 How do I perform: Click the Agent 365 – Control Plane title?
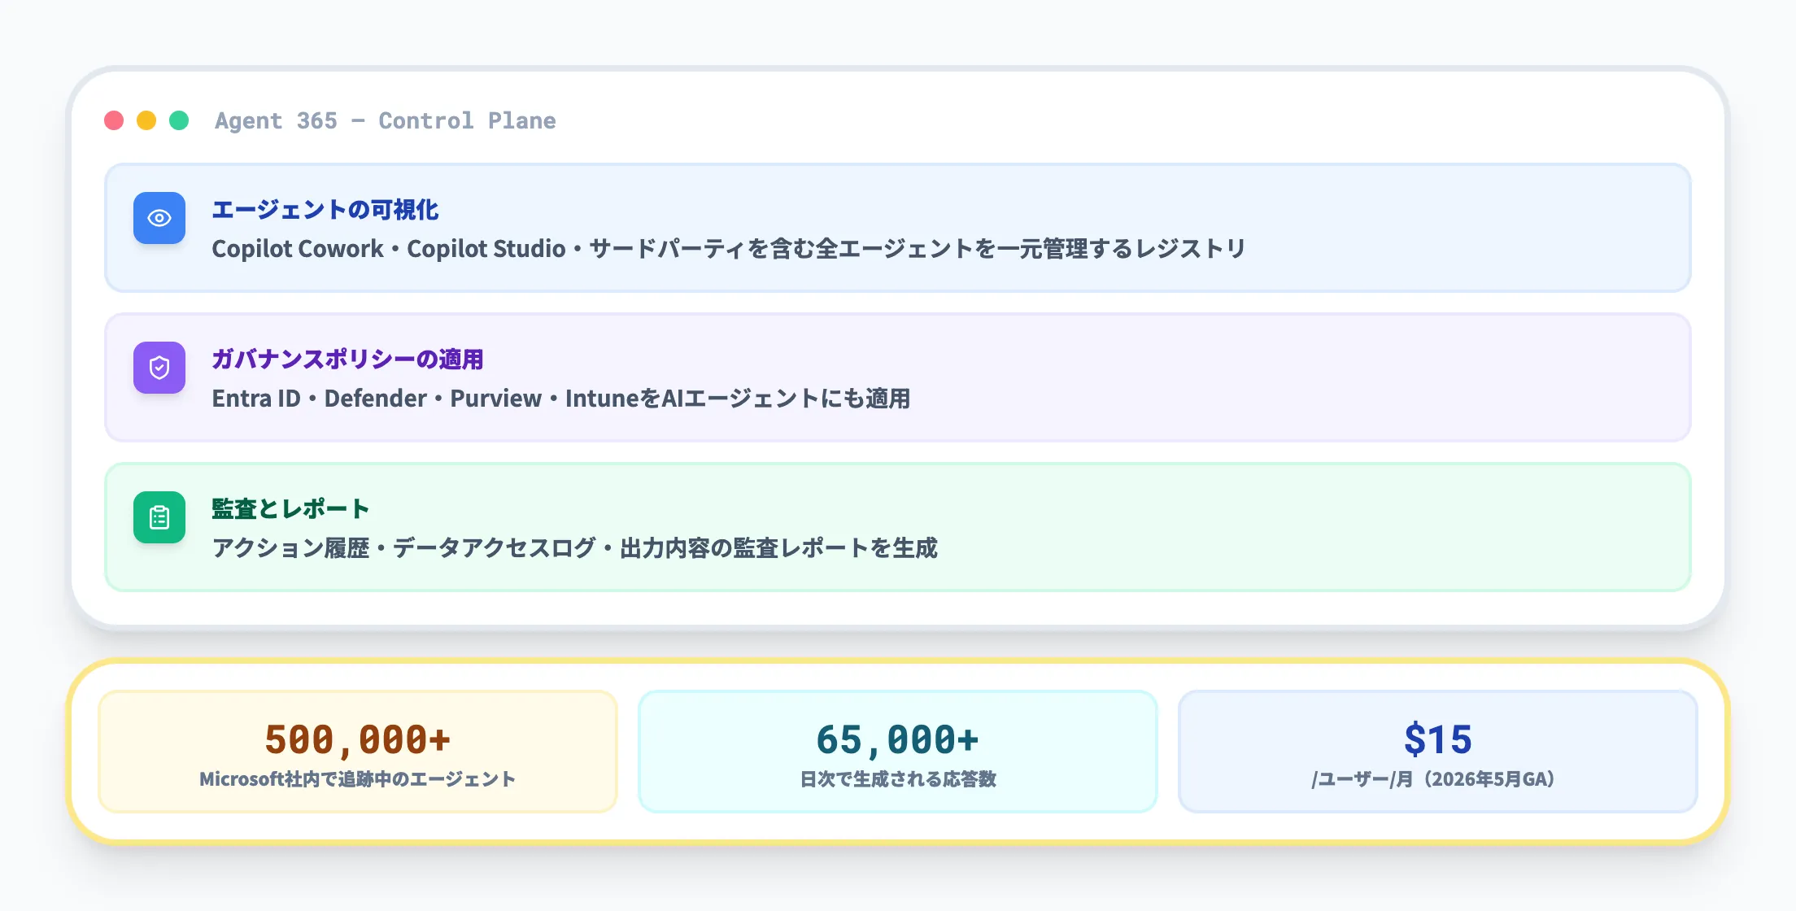tap(386, 120)
